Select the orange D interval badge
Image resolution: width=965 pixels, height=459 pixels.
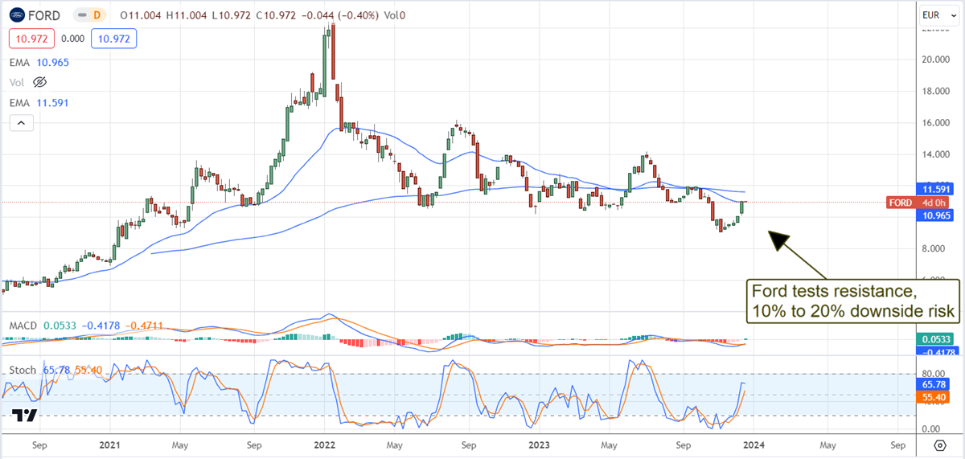tap(99, 14)
